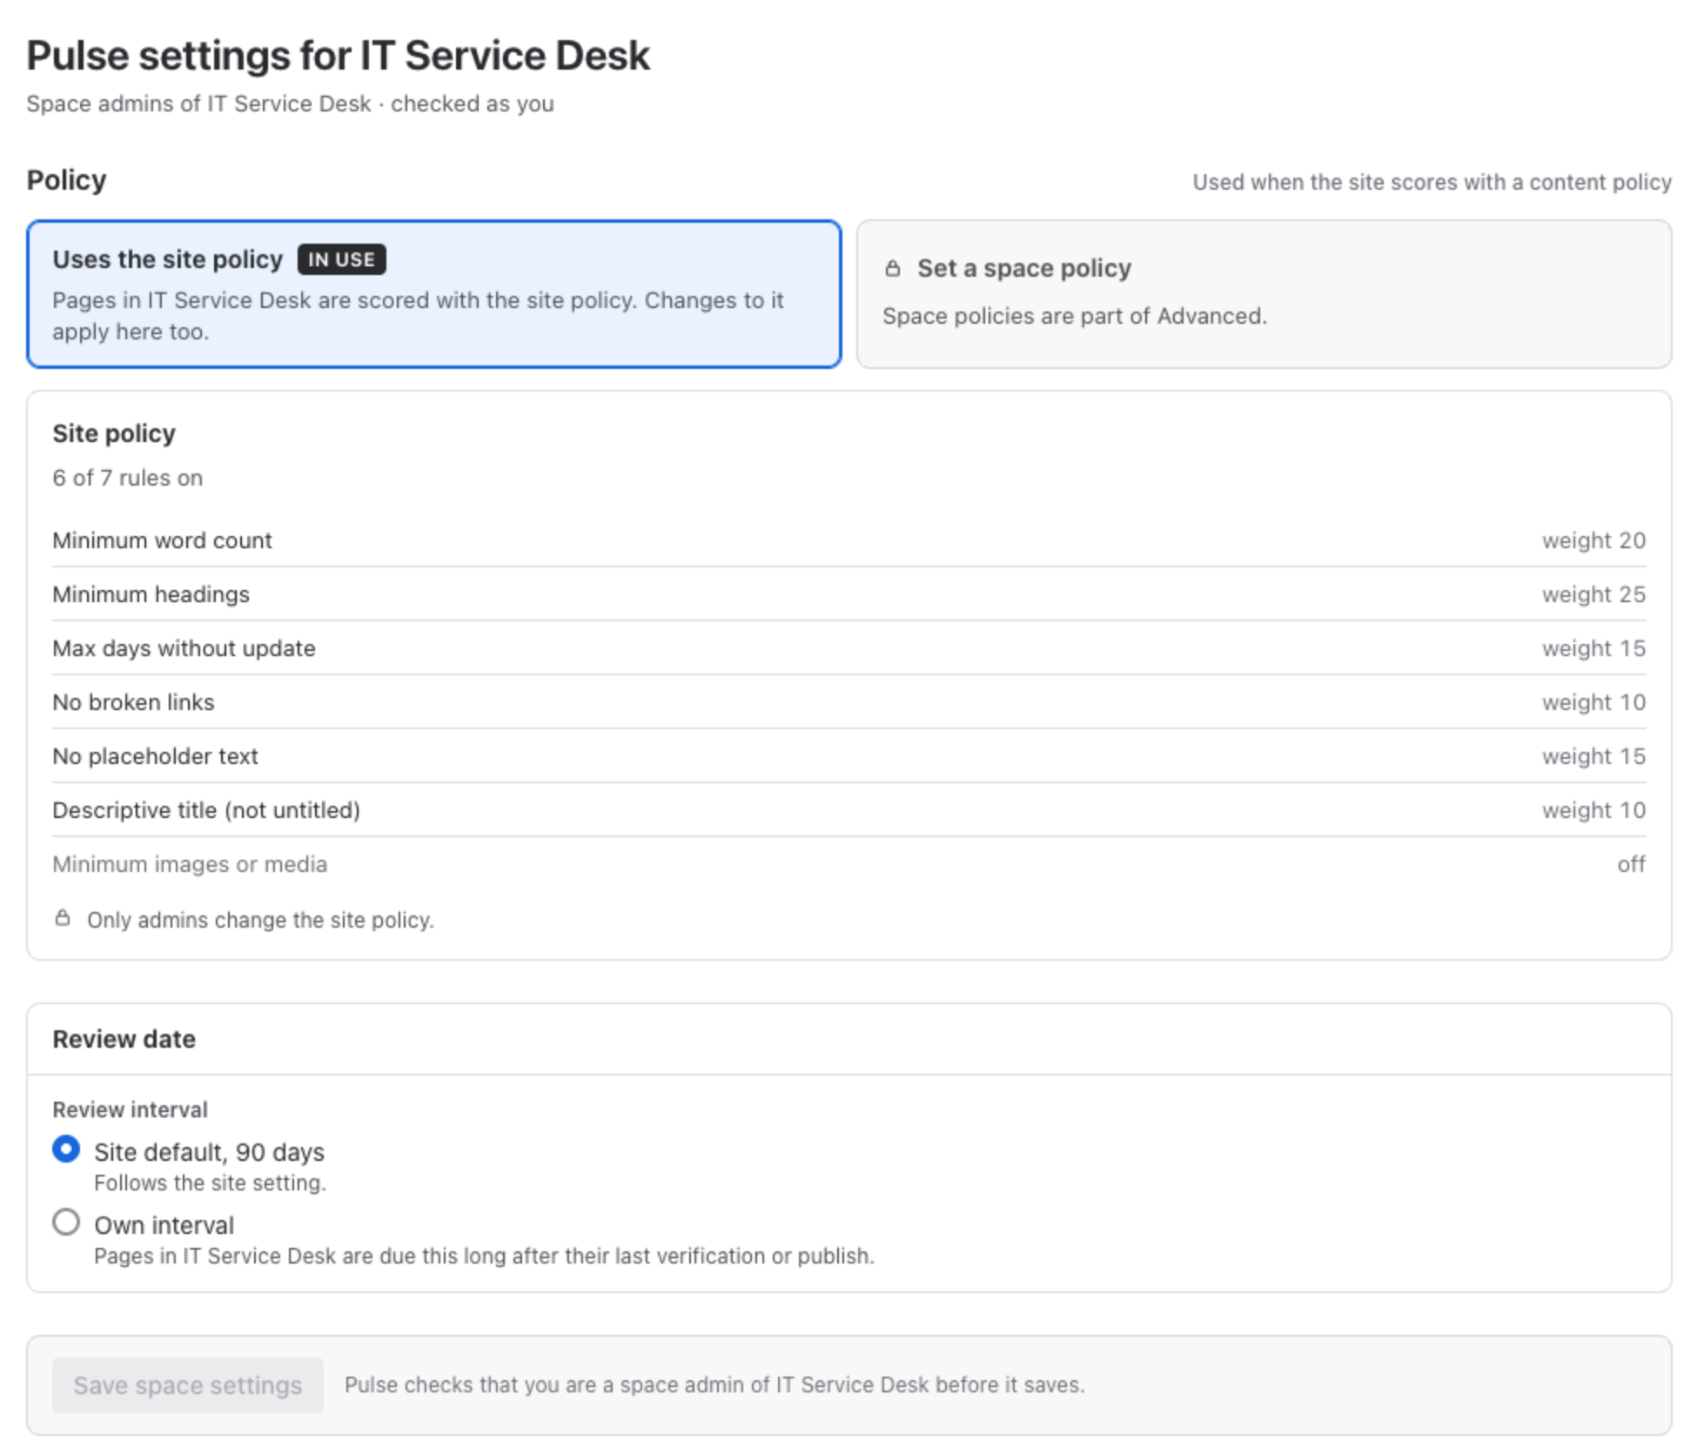Click Space policies are part of Advanced text
This screenshot has width=1697, height=1455.
point(1075,316)
